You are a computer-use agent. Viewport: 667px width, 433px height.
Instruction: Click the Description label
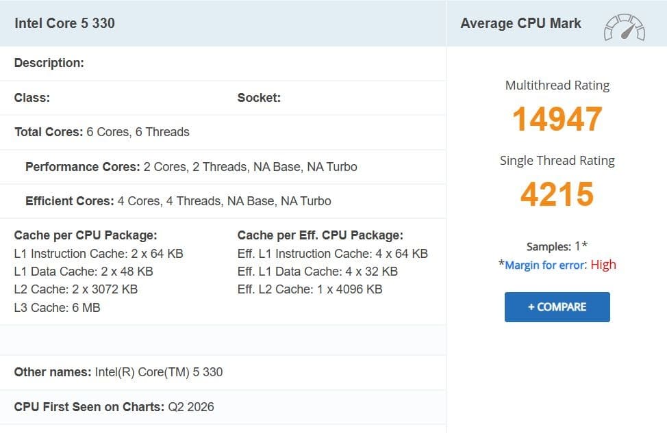(49, 63)
